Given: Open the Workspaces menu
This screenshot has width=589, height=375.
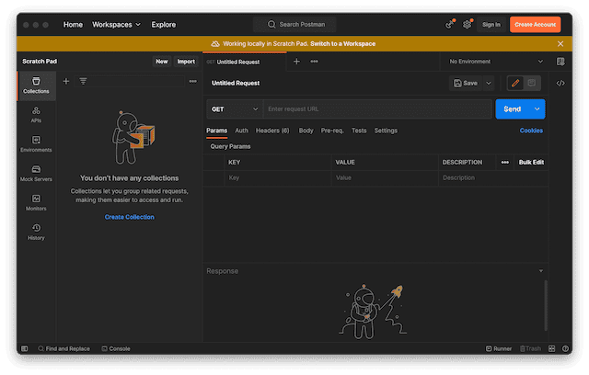Looking at the screenshot, I should 116,25.
